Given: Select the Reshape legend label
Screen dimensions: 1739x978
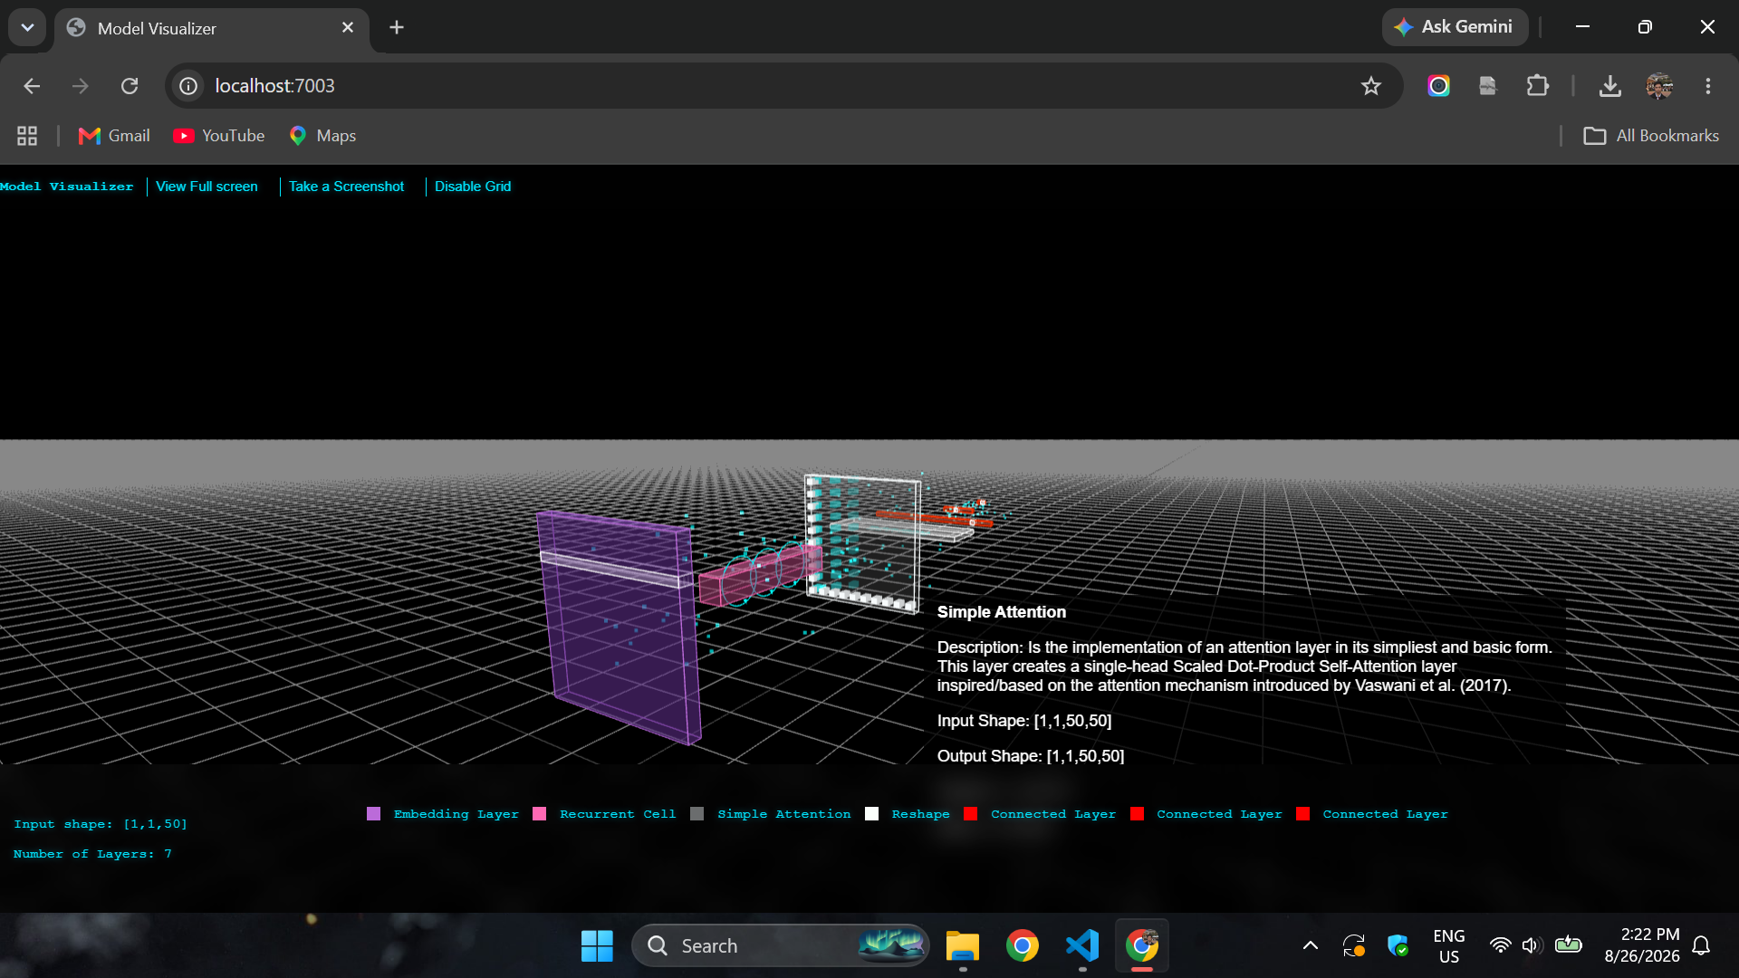Looking at the screenshot, I should [921, 814].
